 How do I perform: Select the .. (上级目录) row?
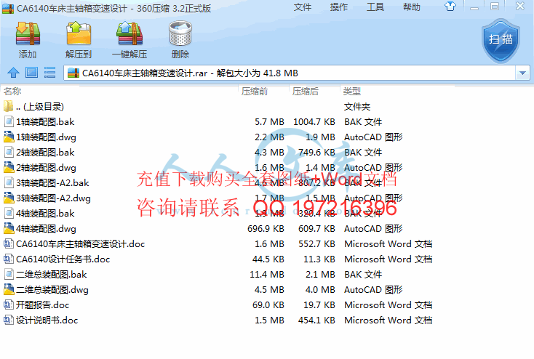pos(267,107)
